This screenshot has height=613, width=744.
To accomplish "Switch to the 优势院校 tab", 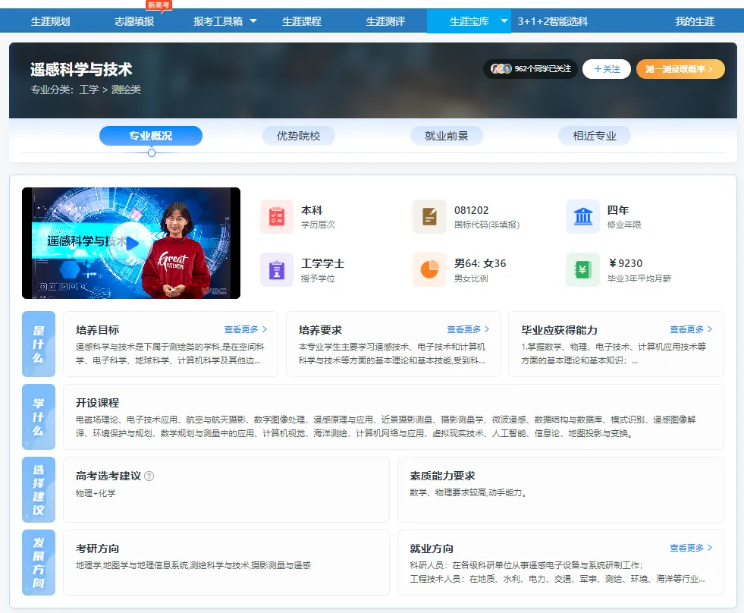I will pyautogui.click(x=299, y=136).
